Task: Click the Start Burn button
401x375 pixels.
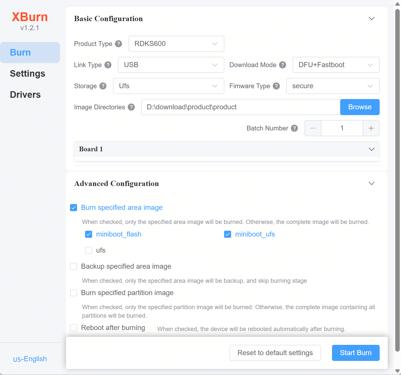Action: point(356,353)
